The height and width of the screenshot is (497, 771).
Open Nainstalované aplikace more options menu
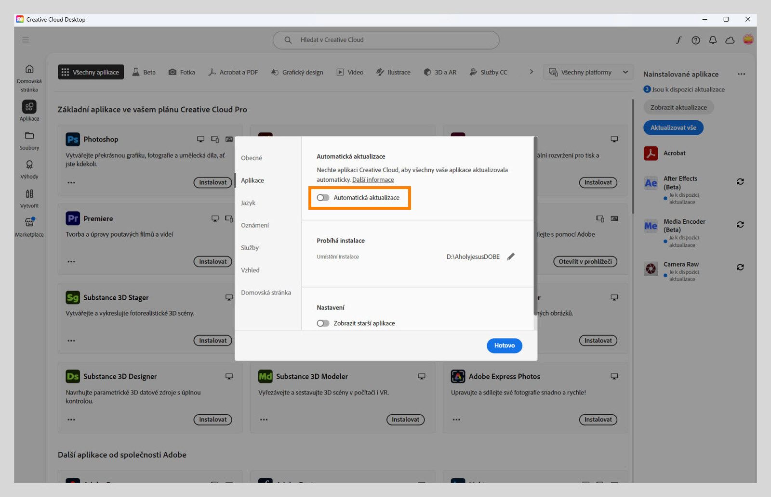point(741,74)
